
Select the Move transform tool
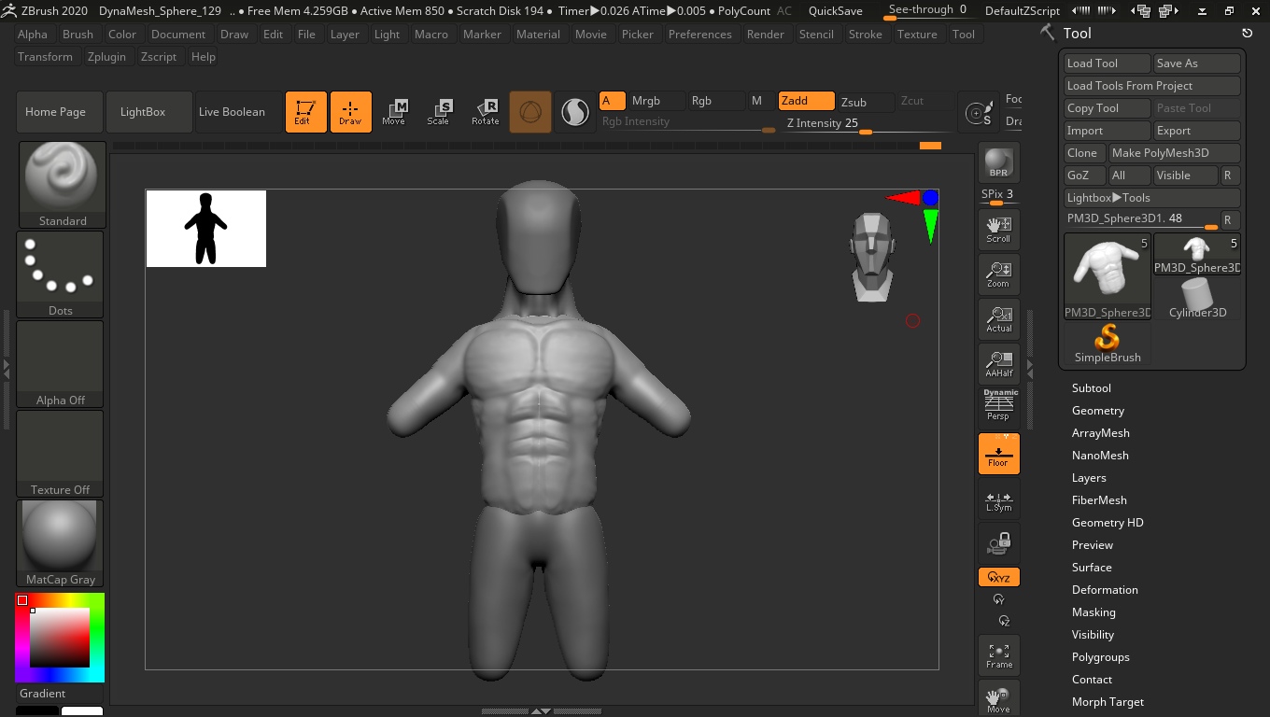pos(394,112)
